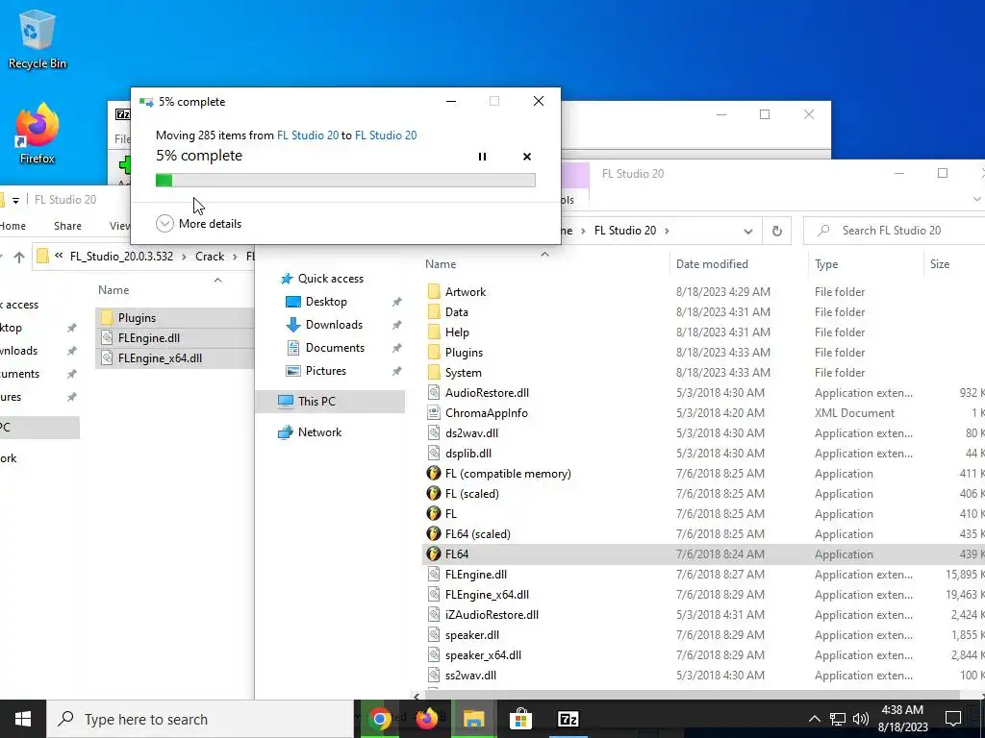Viewport: 985px width, 738px height.
Task: Select the Plugins folder in the right window
Action: (x=464, y=352)
